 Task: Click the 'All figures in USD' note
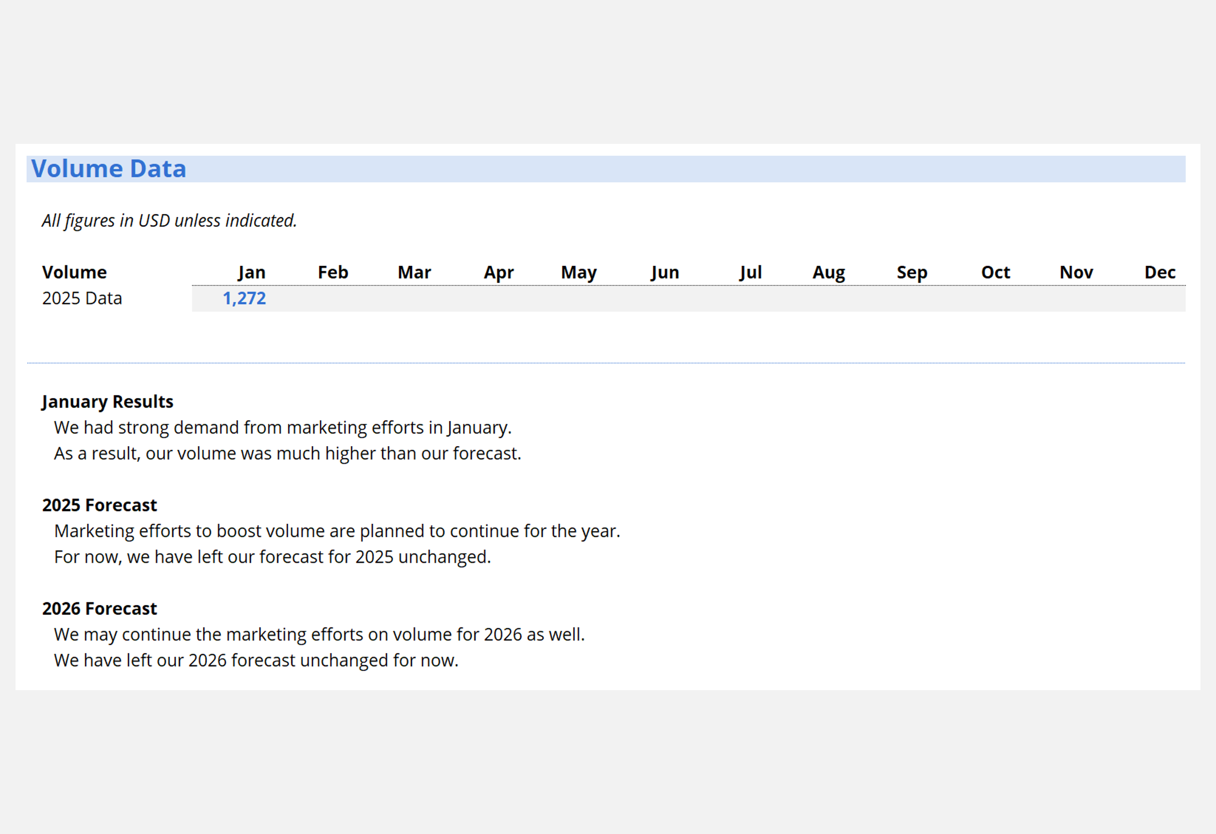point(169,220)
